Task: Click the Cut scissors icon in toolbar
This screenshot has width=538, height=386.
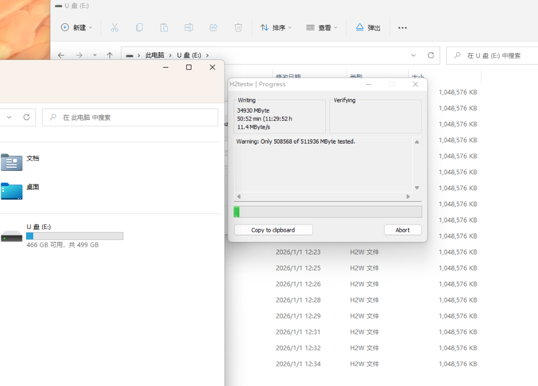Action: pos(114,27)
